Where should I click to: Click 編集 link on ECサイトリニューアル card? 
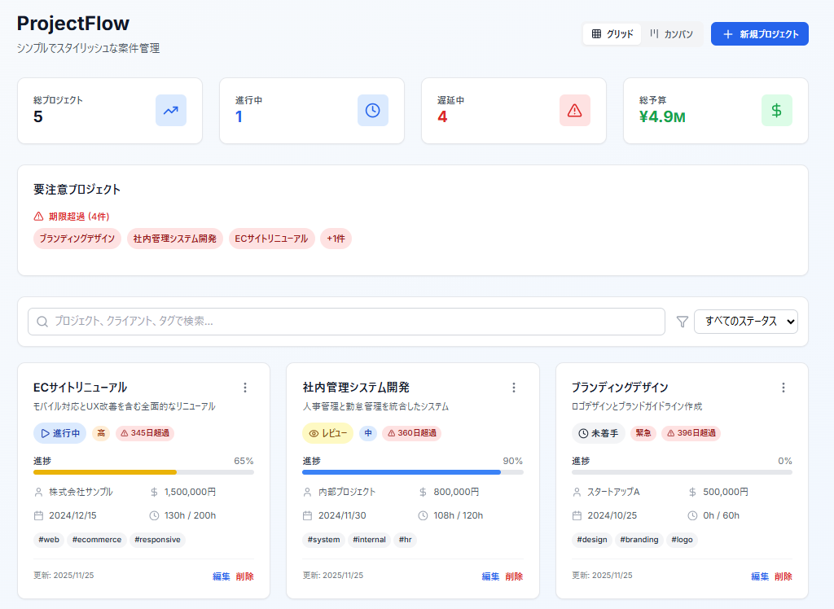(x=221, y=576)
